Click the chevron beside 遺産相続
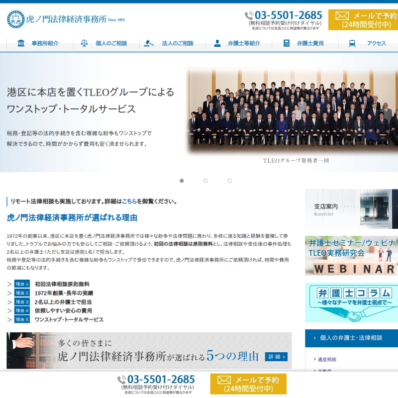Screen dimensions: 398x398 (x=315, y=359)
